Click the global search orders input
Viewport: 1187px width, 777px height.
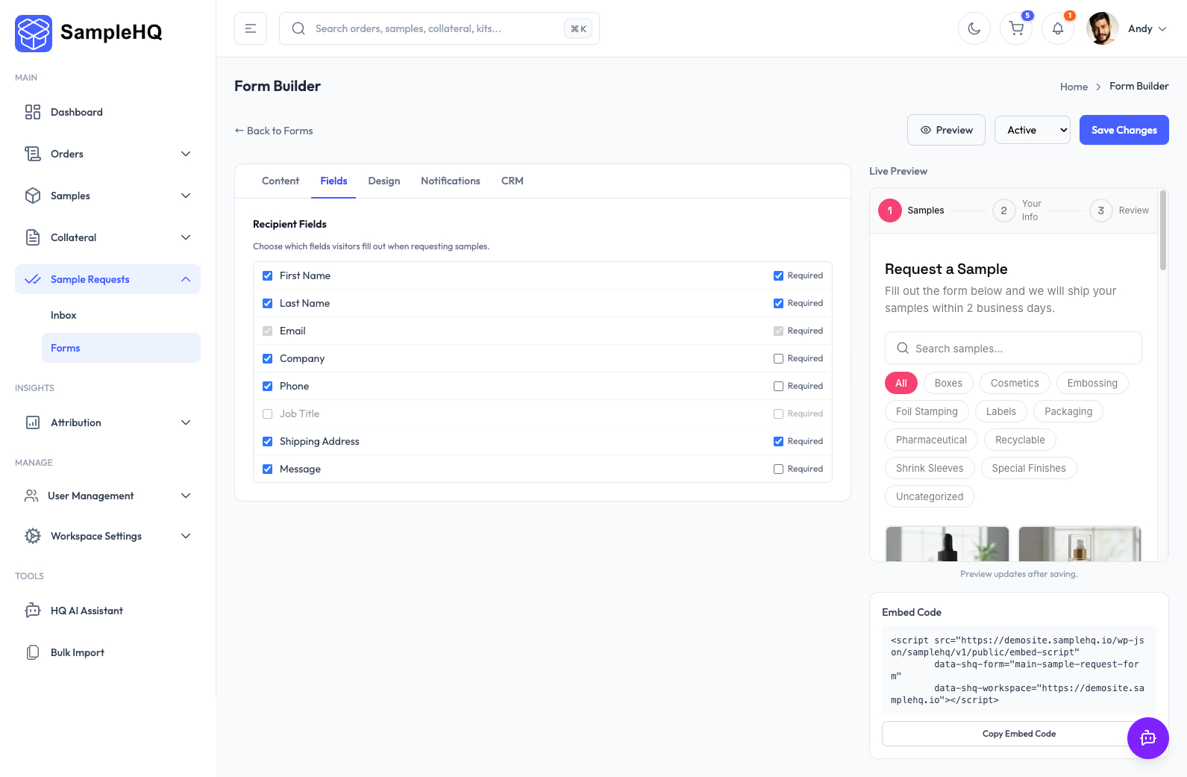click(439, 28)
